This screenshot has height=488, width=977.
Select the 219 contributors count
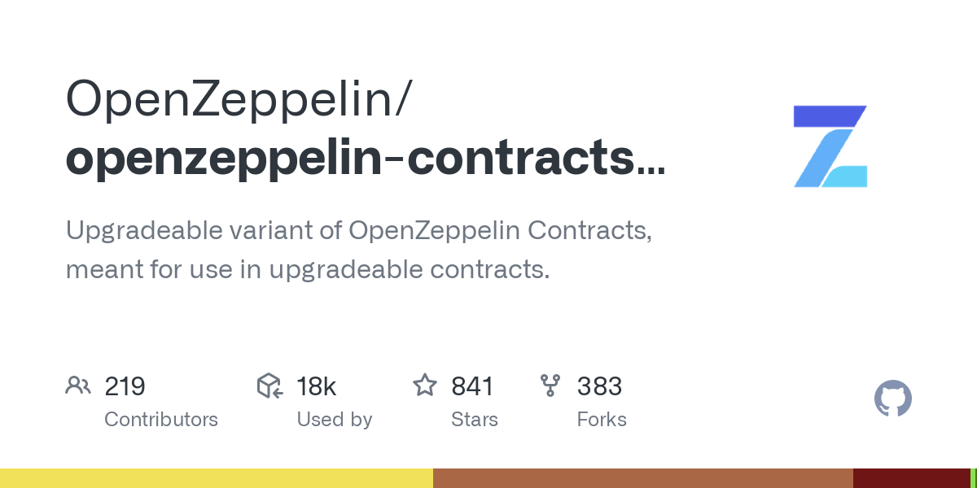coord(125,386)
